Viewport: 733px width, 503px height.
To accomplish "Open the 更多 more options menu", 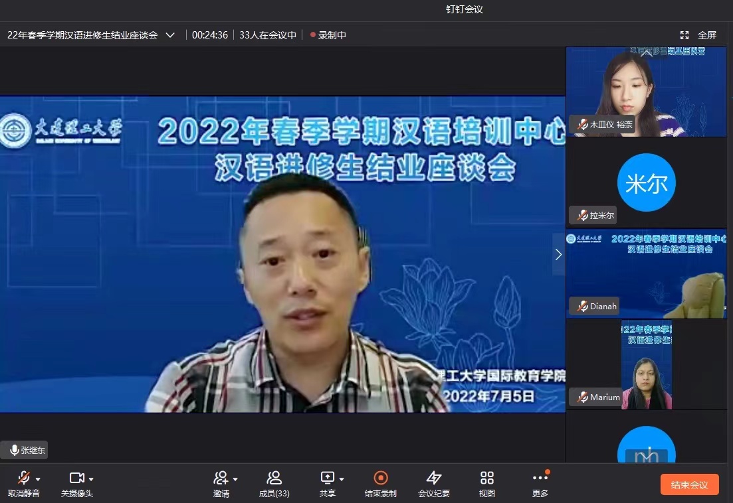I will (x=540, y=478).
